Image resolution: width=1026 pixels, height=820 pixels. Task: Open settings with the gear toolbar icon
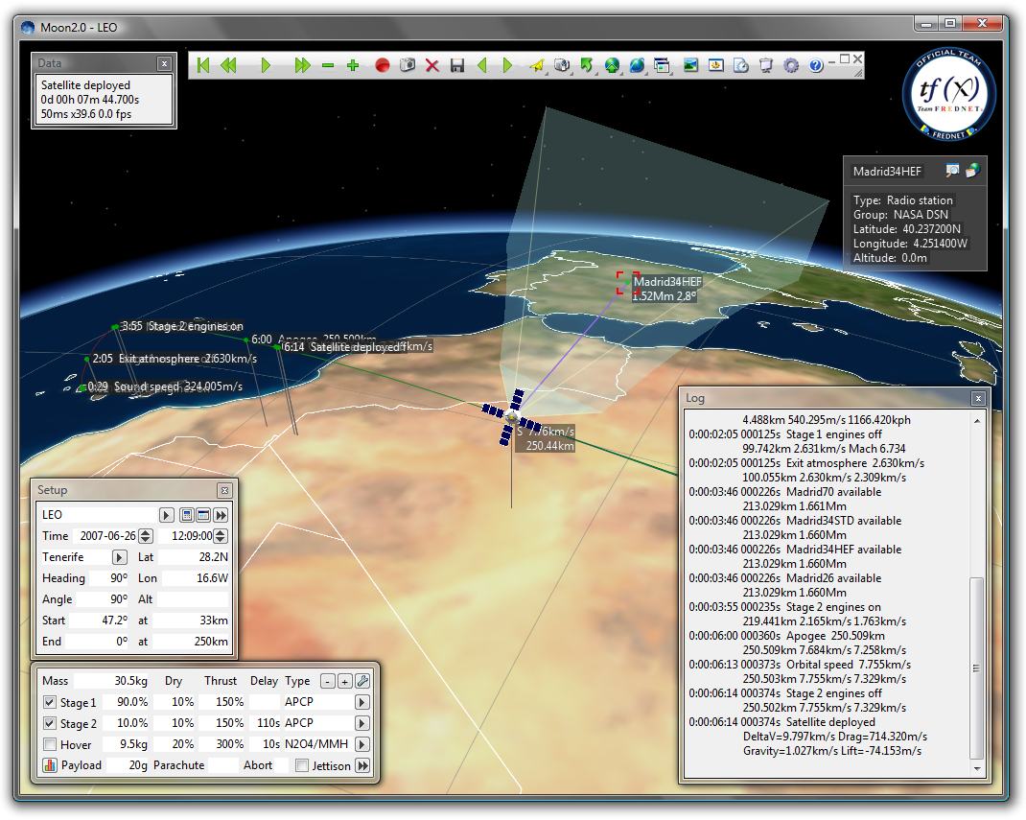791,65
